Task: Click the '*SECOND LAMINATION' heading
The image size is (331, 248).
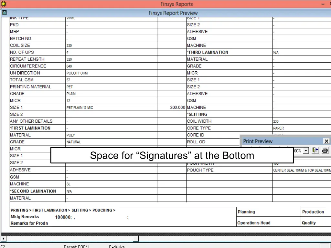Action: pyautogui.click(x=33, y=191)
